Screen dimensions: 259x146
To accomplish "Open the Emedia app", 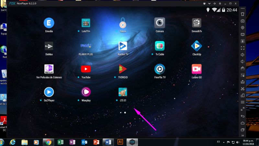I will [x=49, y=23].
